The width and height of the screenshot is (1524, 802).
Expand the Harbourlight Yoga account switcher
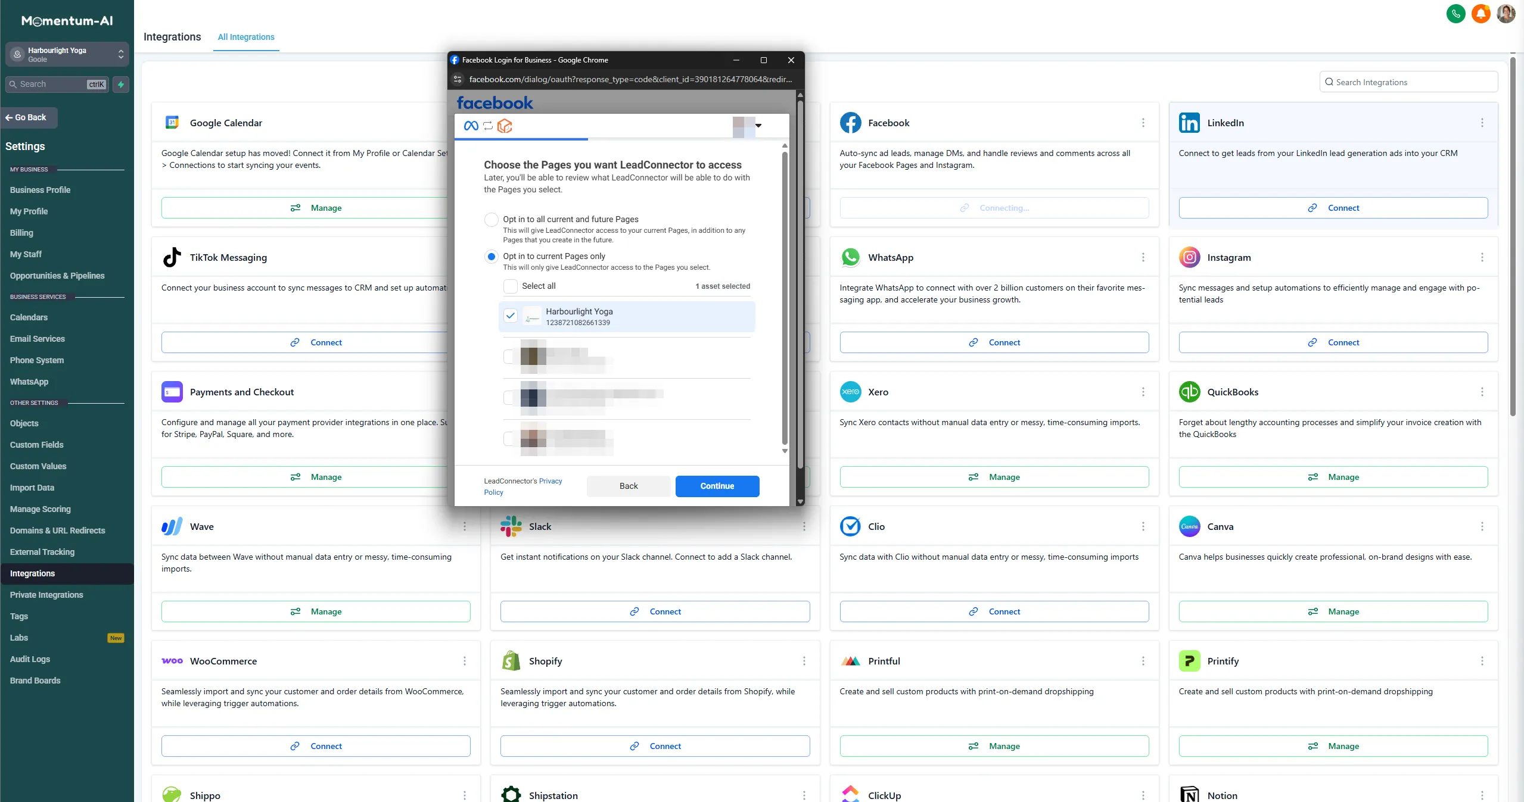tap(67, 55)
